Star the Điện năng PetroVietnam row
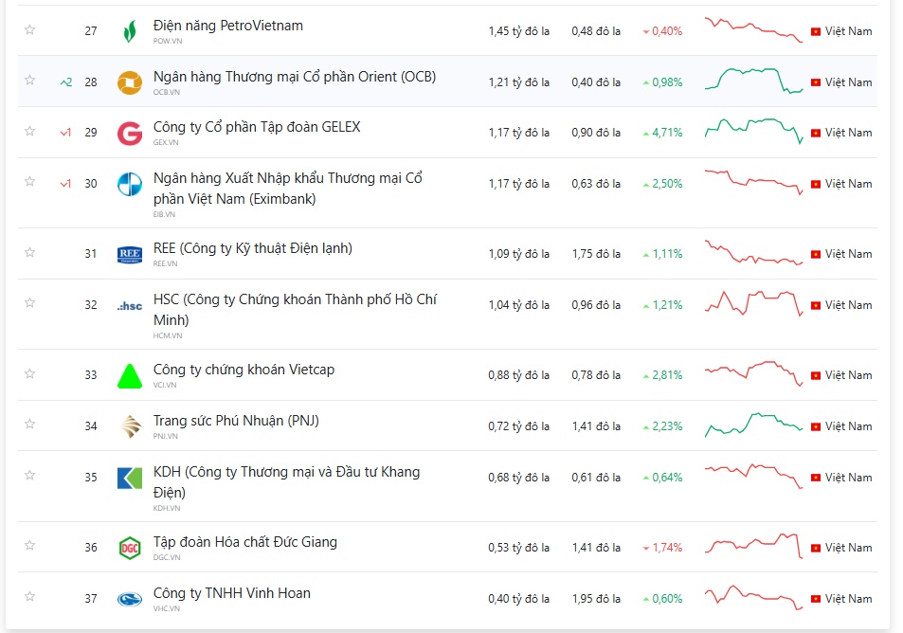Image resolution: width=903 pixels, height=633 pixels. pyautogui.click(x=30, y=29)
